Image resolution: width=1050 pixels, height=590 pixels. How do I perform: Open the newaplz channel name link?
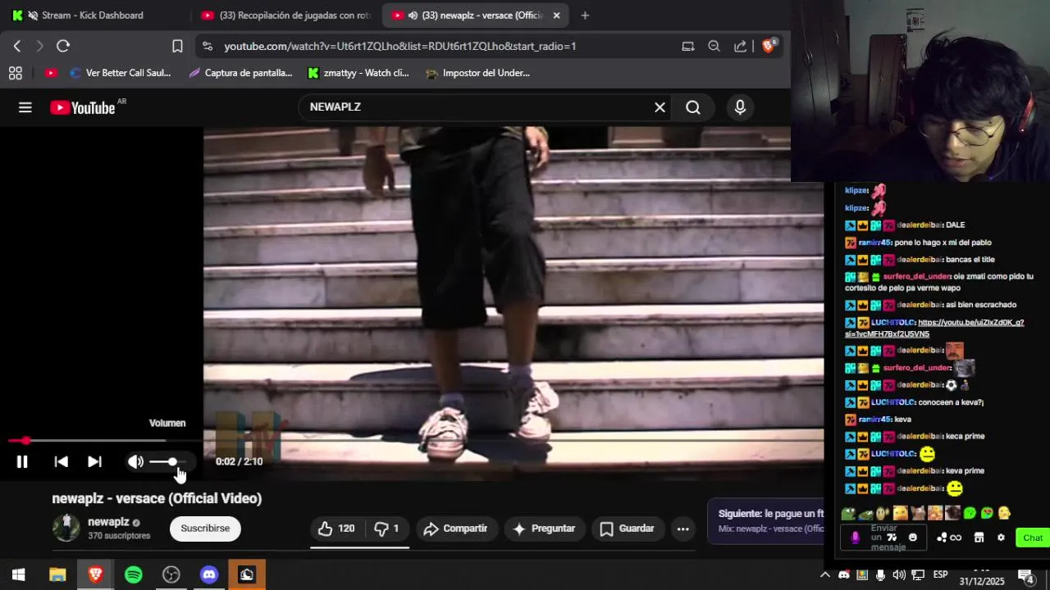[x=108, y=522]
